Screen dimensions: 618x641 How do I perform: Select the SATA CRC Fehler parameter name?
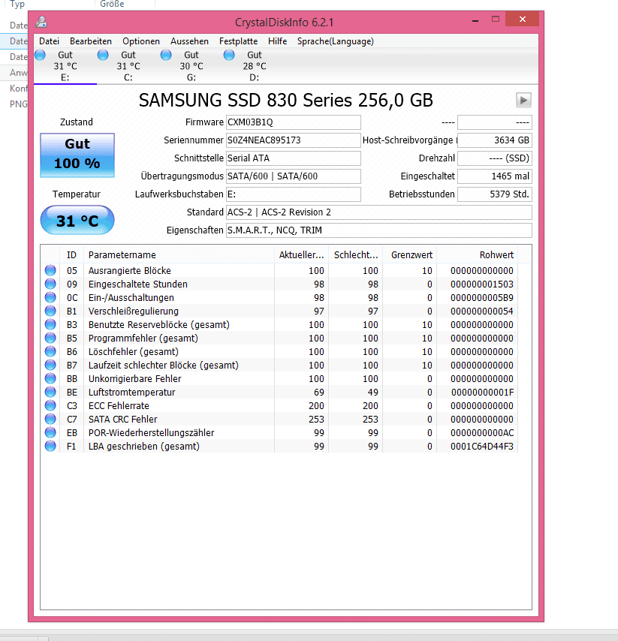click(122, 419)
